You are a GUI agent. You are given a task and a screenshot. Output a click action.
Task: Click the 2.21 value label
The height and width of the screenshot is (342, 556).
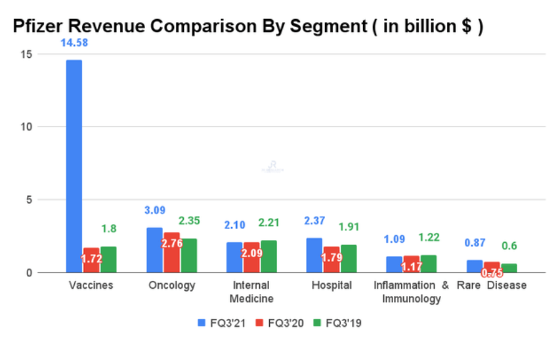268,223
